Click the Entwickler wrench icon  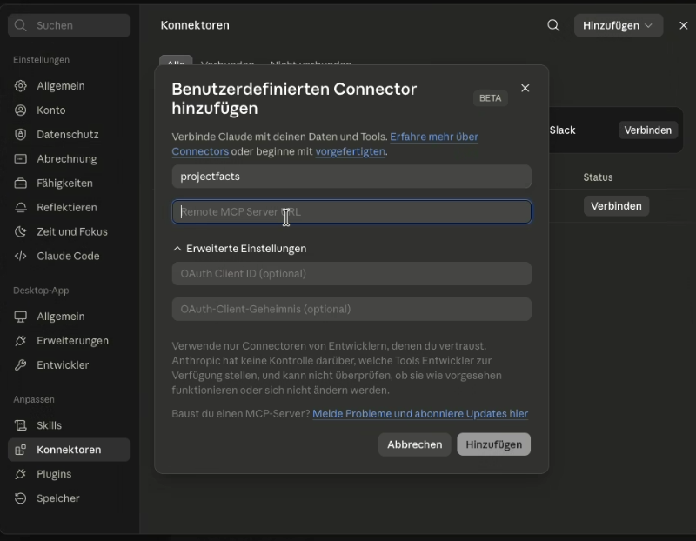coord(20,364)
